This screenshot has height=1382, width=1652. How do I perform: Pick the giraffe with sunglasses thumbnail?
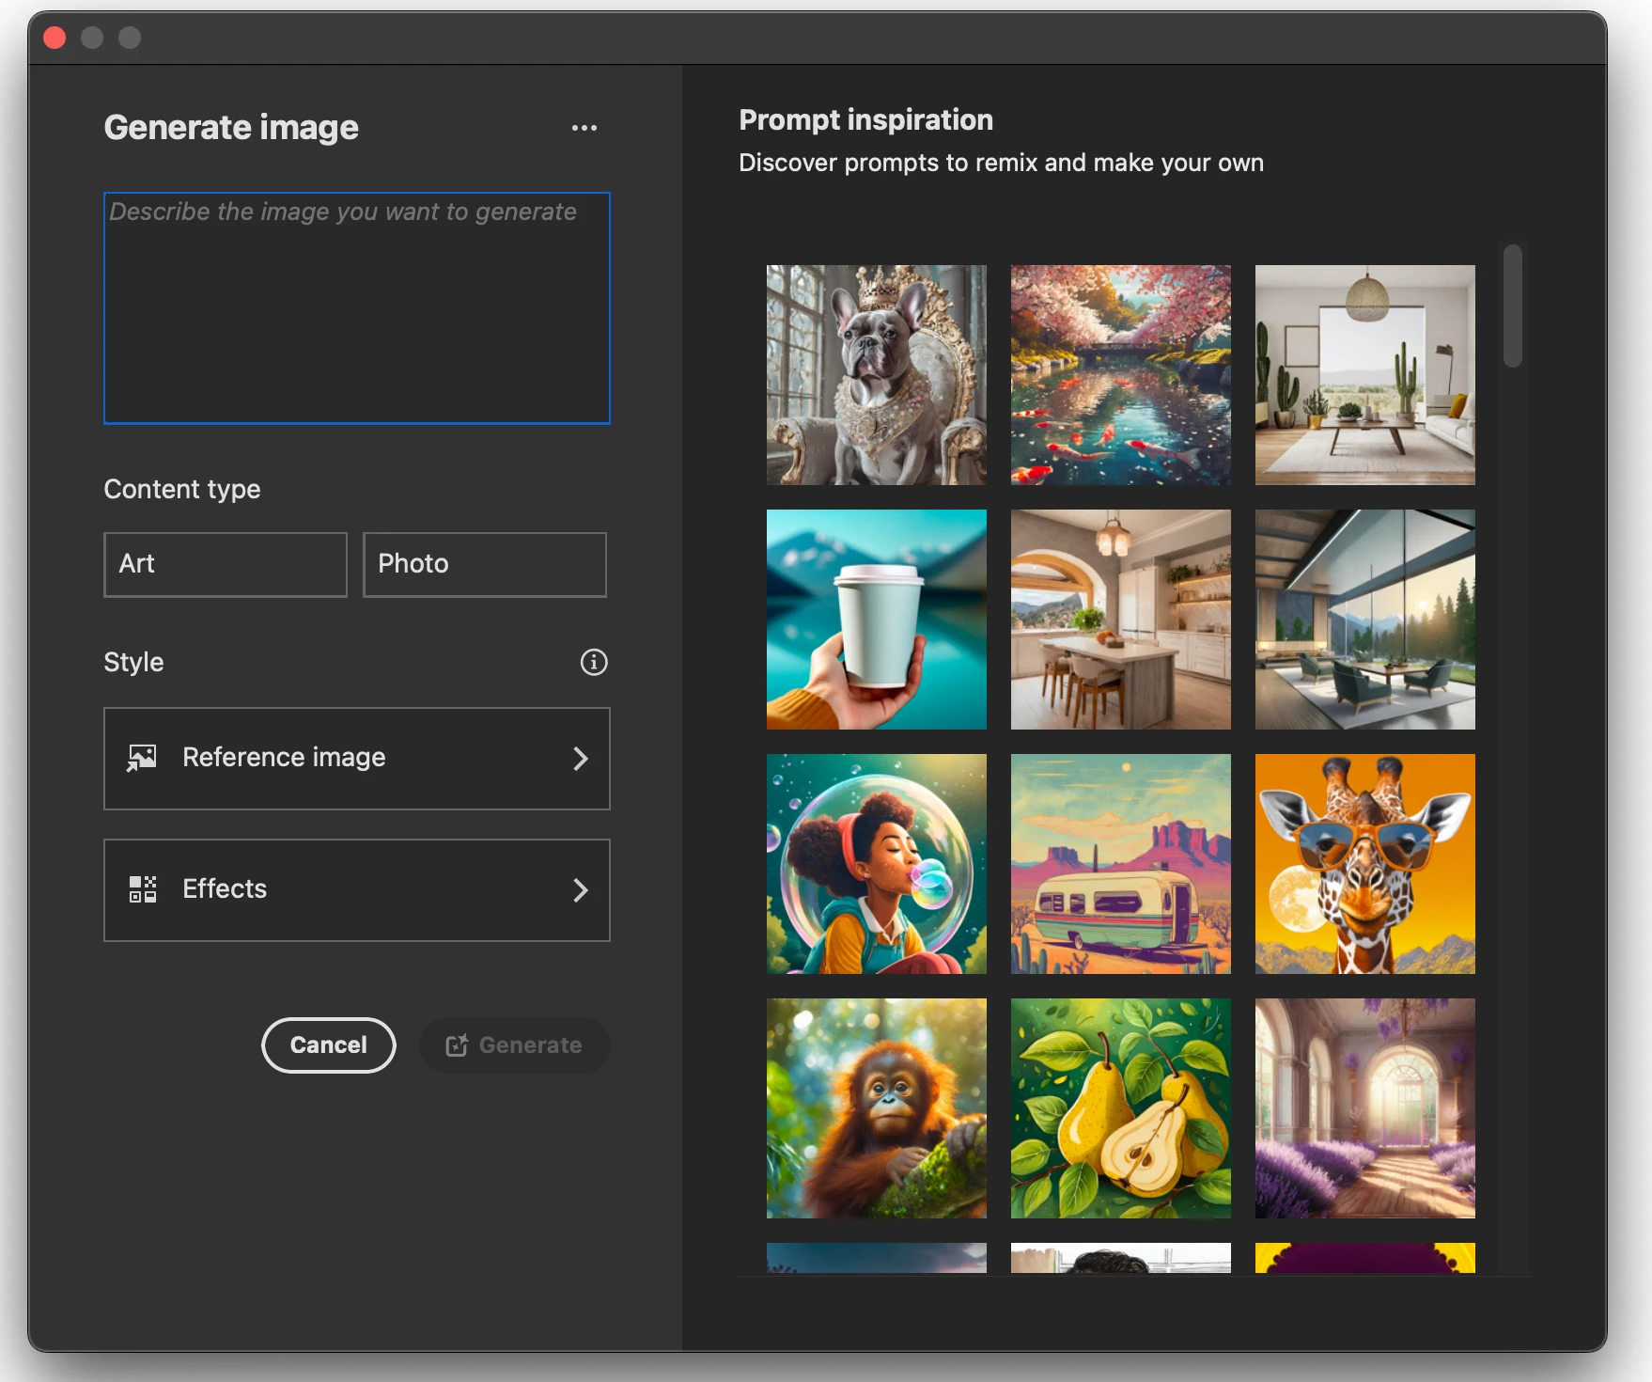(1365, 864)
